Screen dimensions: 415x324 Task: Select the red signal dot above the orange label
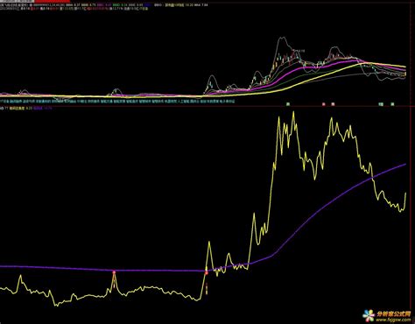207,273
